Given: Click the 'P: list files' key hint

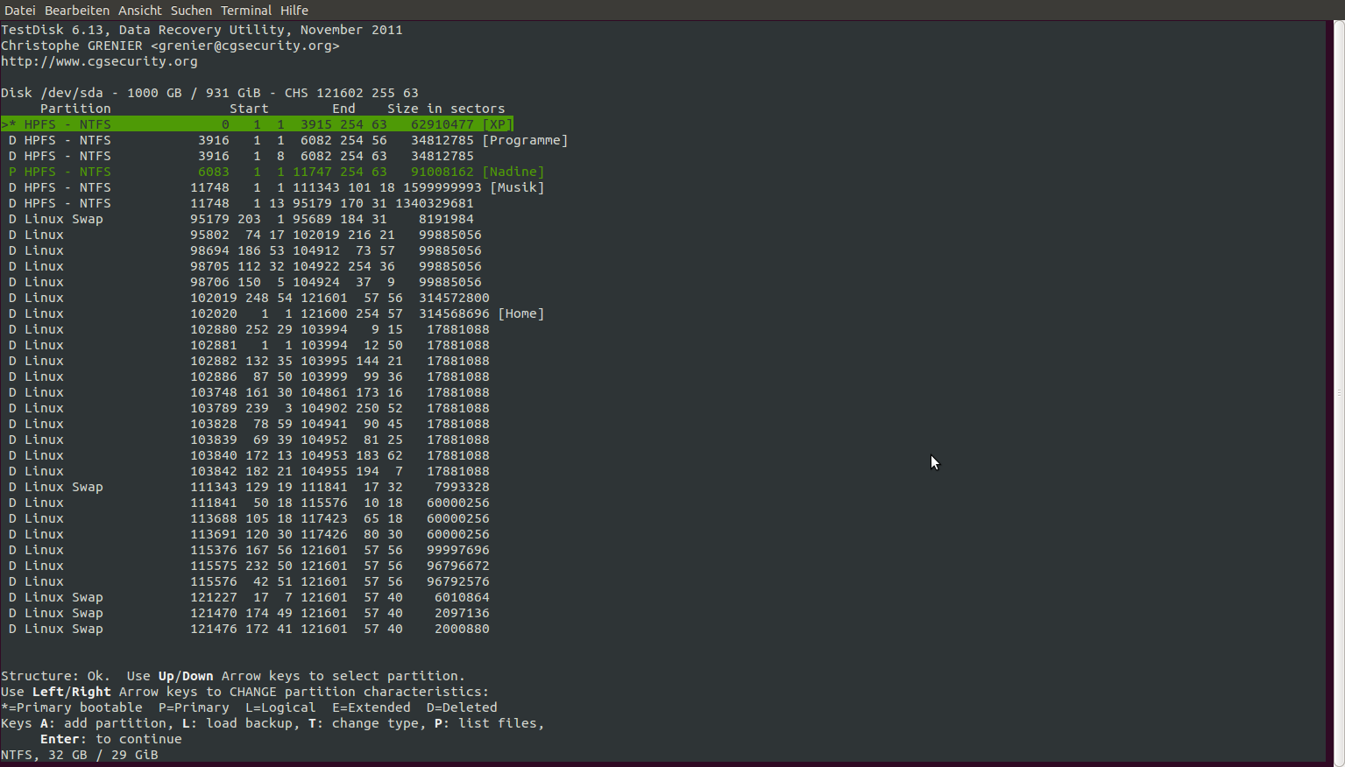Looking at the screenshot, I should (489, 723).
